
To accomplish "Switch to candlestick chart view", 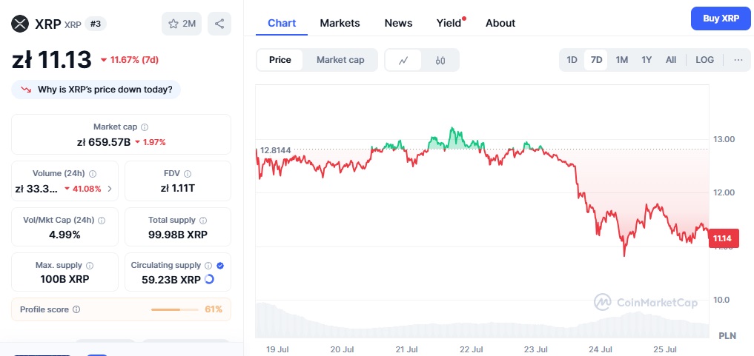I will [440, 60].
